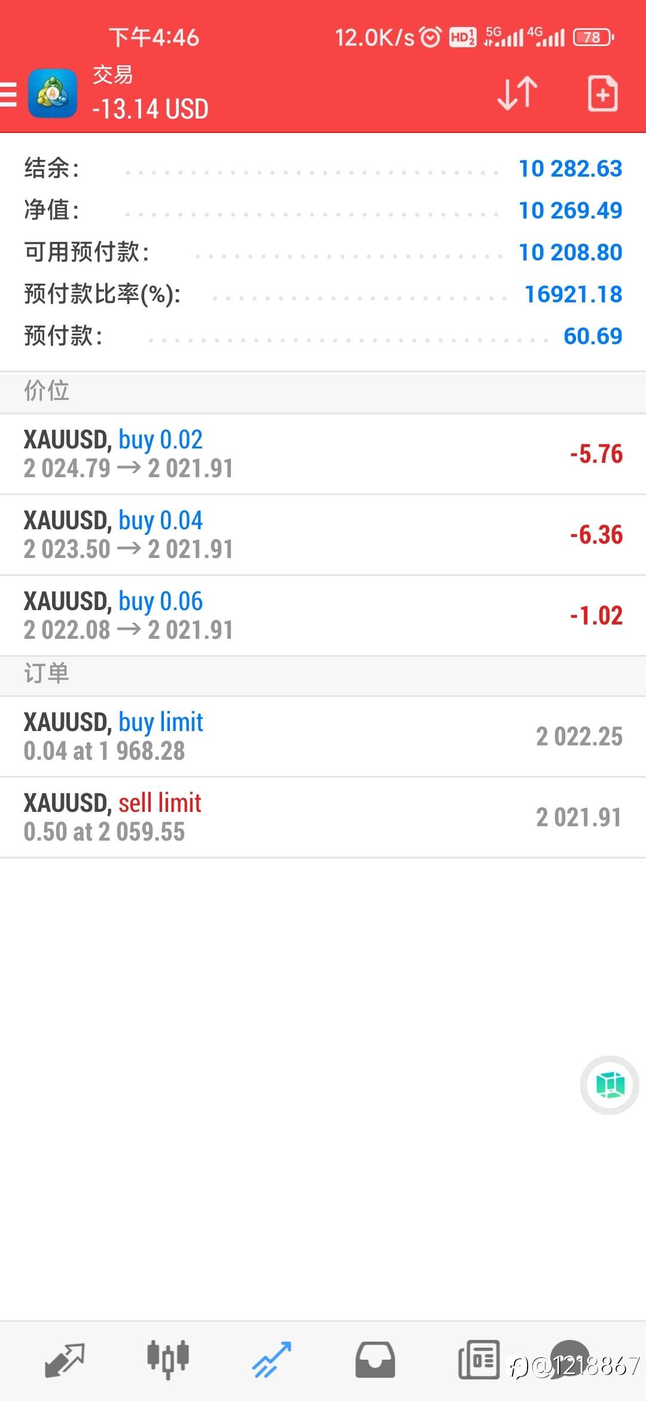Tap the alarm clock status icon
646x1401 pixels.
tap(431, 37)
